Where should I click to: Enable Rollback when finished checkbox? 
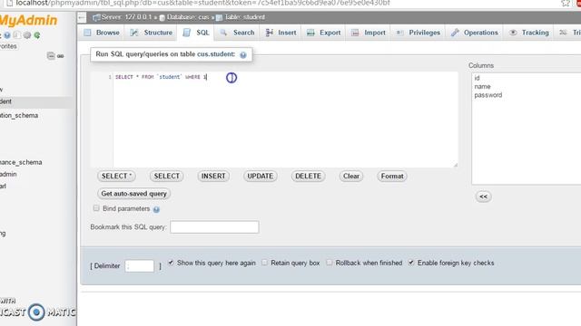pyautogui.click(x=329, y=263)
